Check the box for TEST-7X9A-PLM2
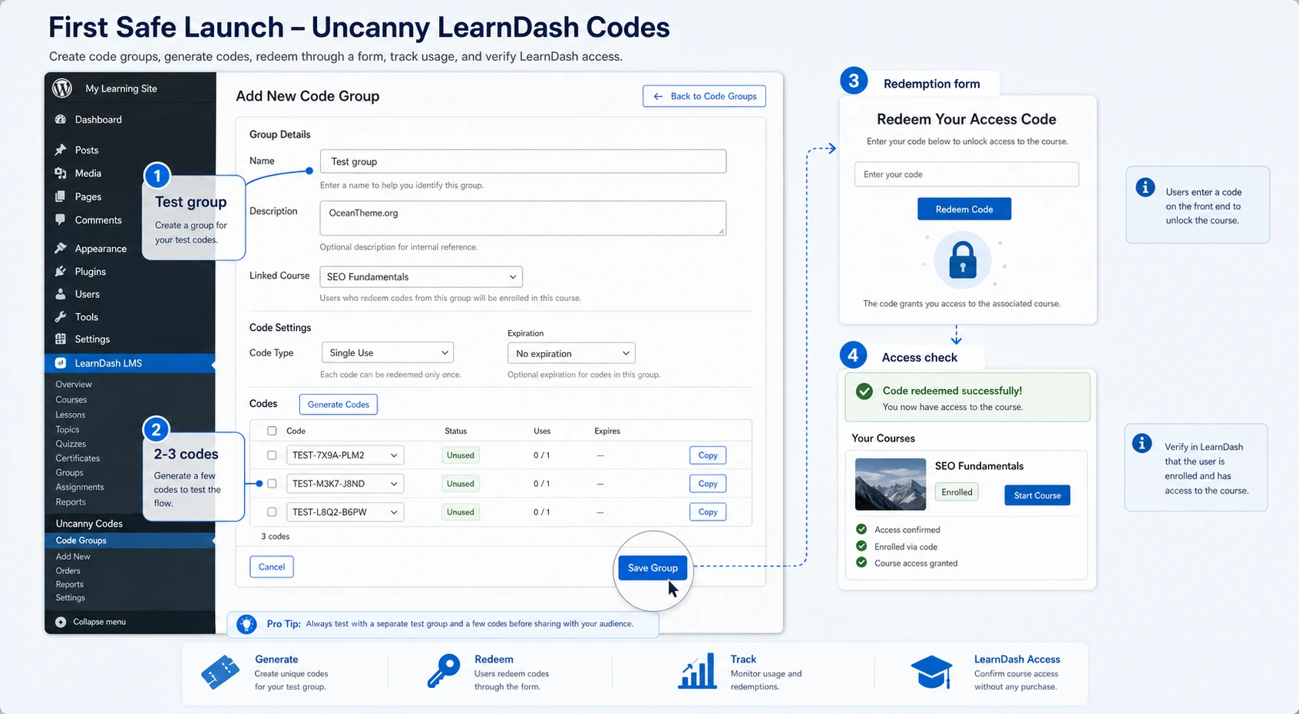Viewport: 1299px width, 714px height. 272,455
